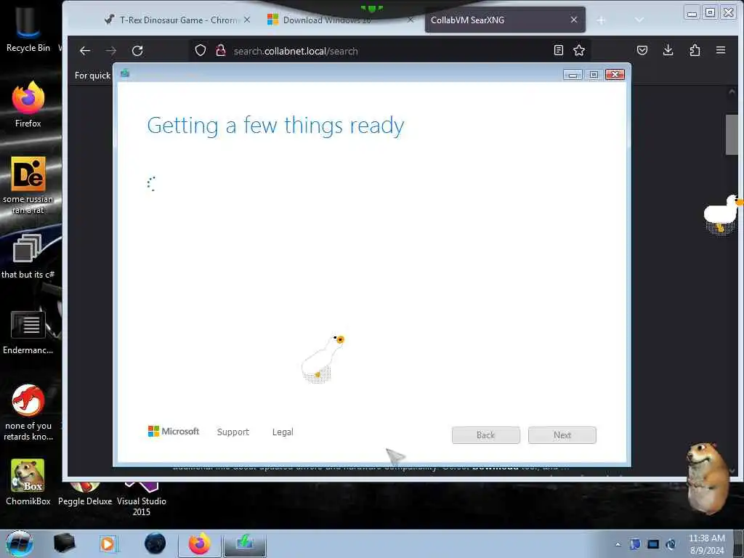Viewport: 744px width, 558px height.
Task: Open the Firefox extensions puzzle icon
Action: tap(695, 50)
